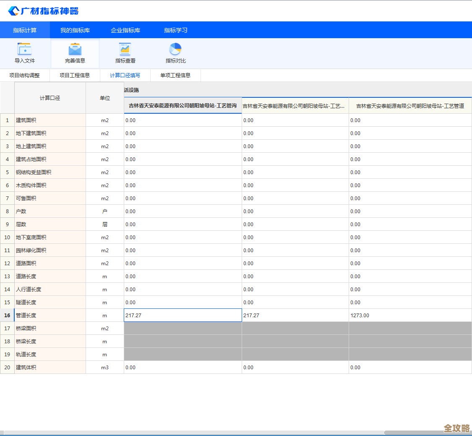The image size is (472, 436).
Task: Open the 指标学习 menu item
Action: click(175, 30)
